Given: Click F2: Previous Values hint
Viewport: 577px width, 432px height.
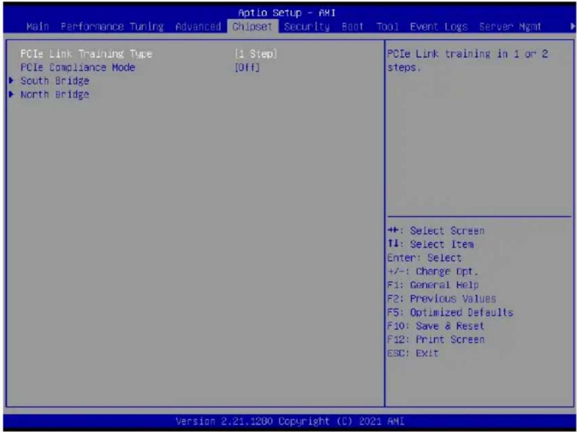Looking at the screenshot, I should pos(442,299).
